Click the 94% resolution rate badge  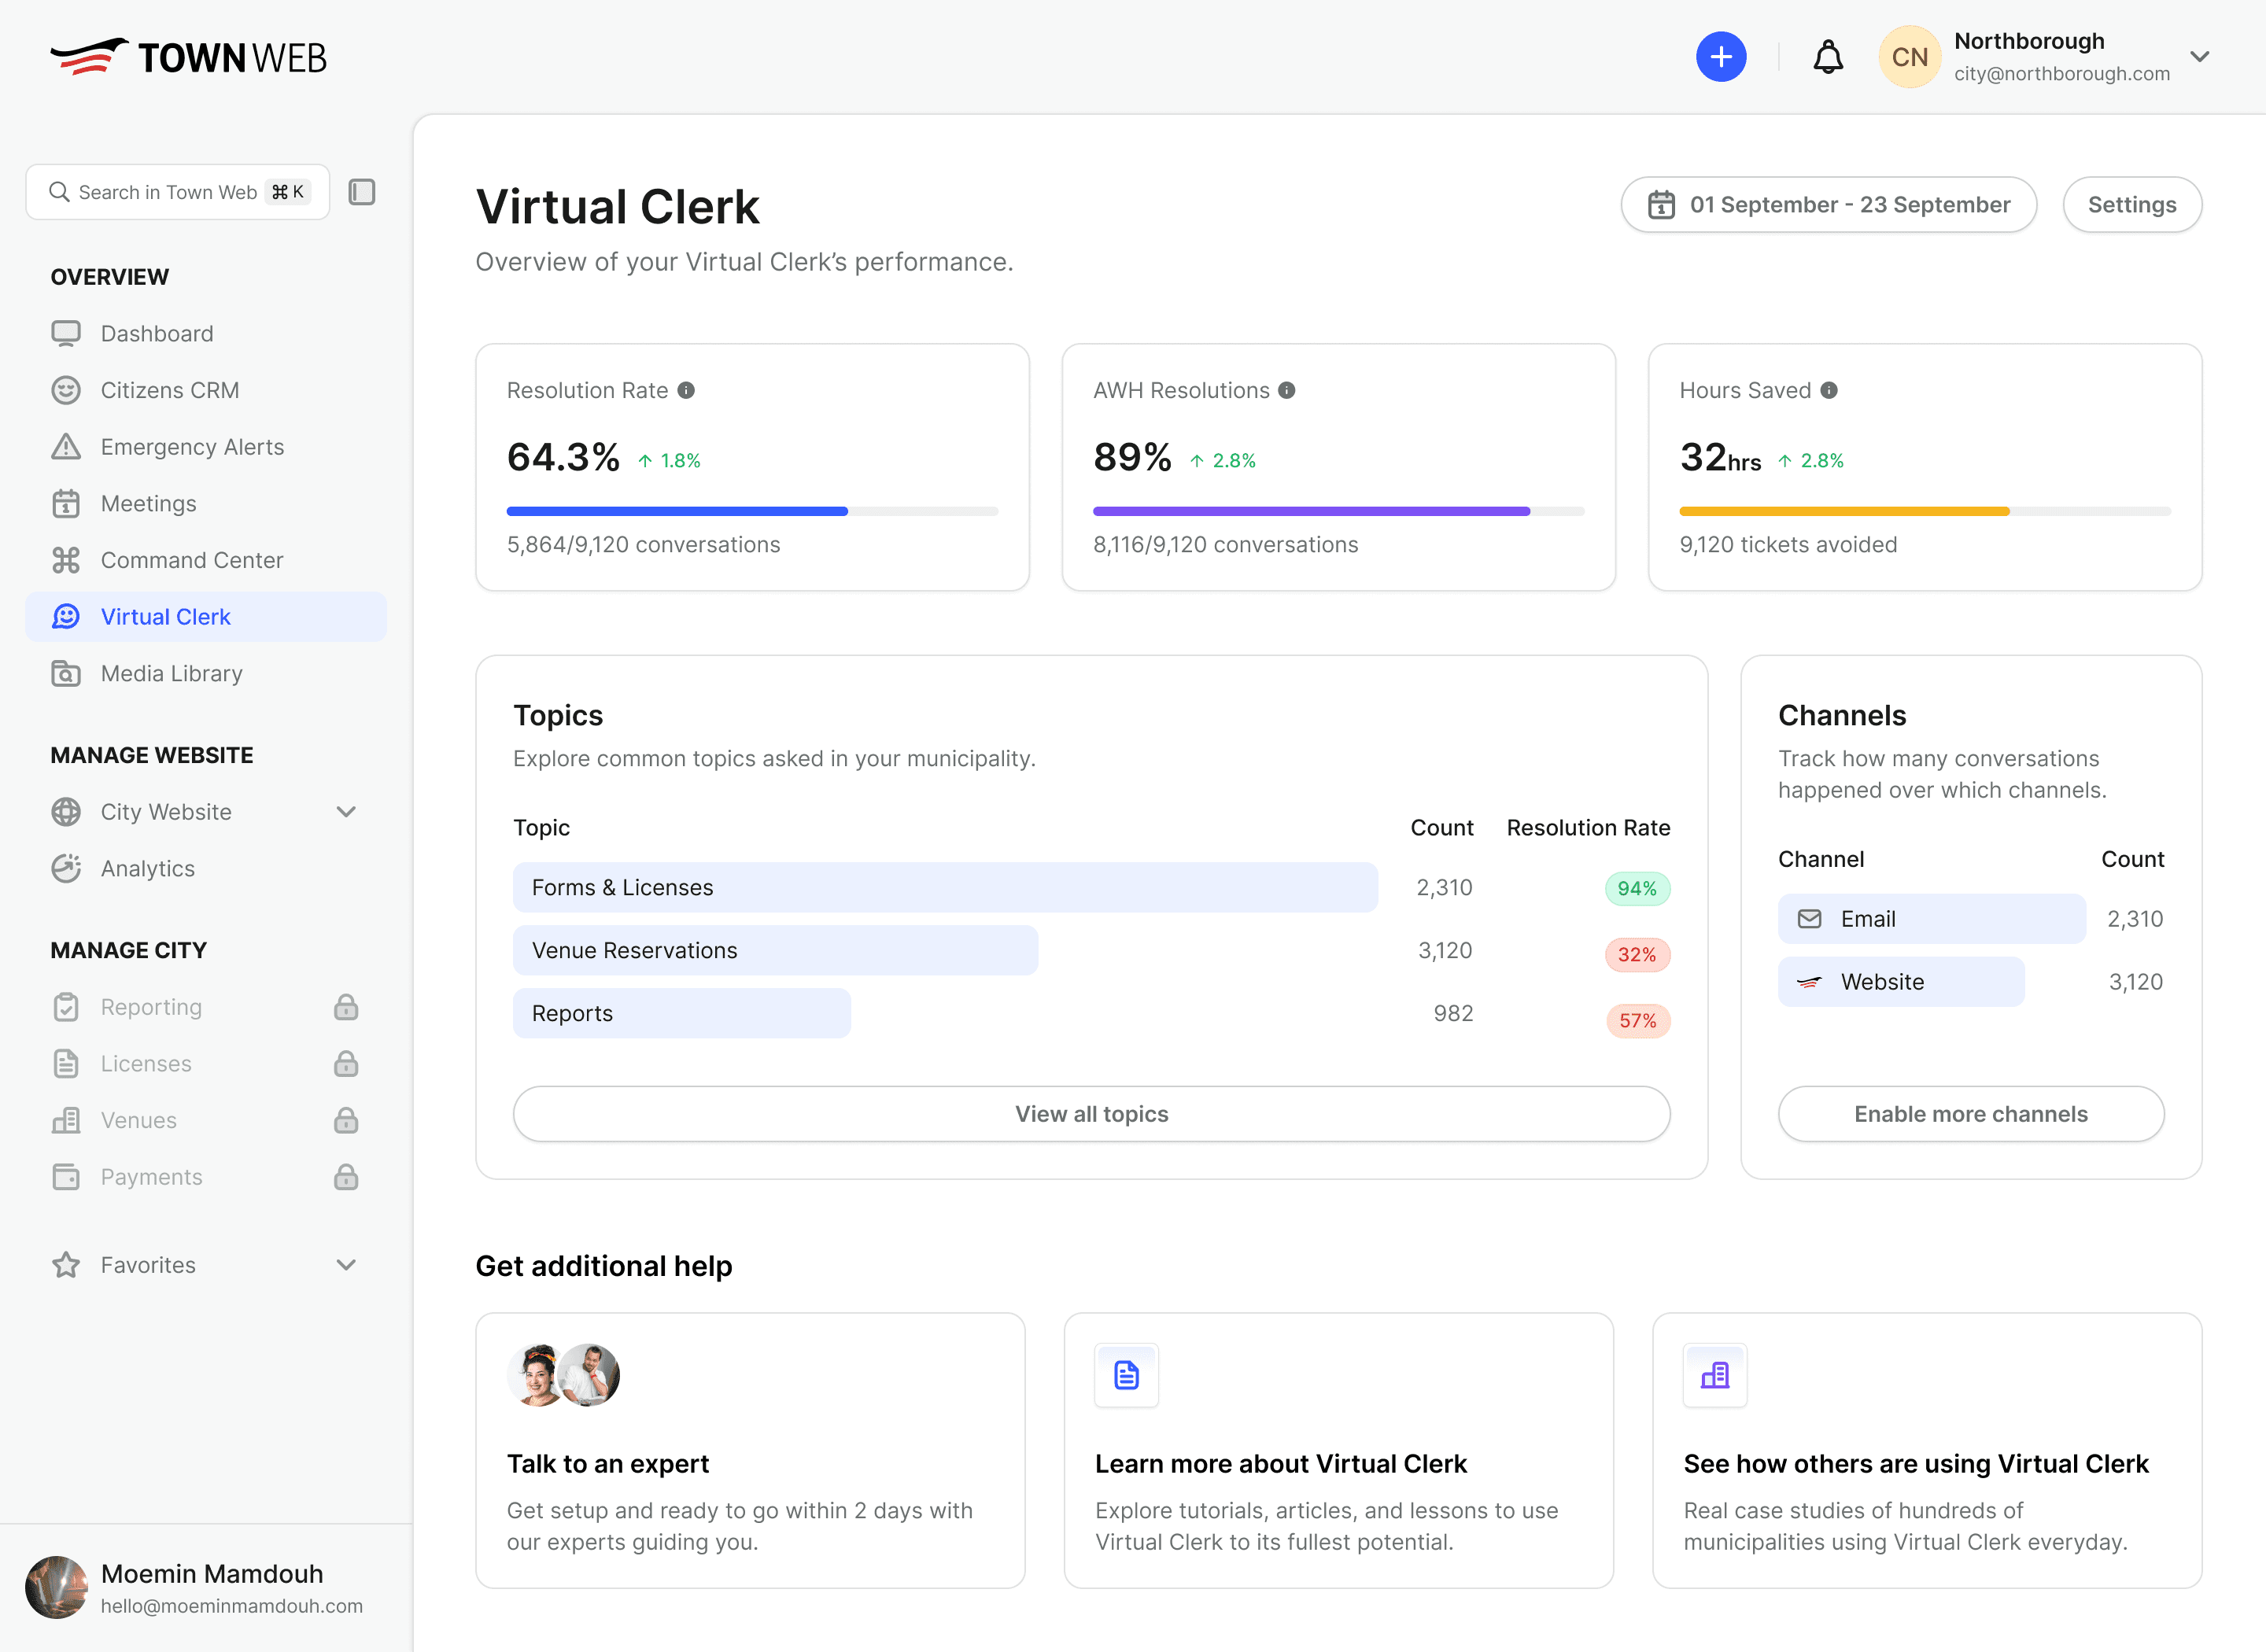click(1637, 889)
